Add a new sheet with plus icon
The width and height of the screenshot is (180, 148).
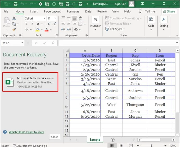point(112,140)
